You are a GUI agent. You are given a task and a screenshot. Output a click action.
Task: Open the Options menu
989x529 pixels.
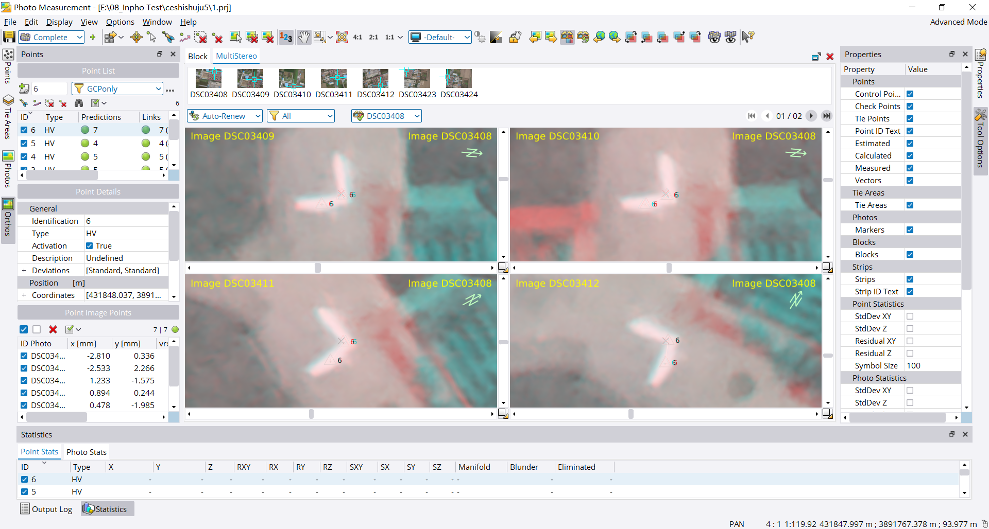[120, 22]
